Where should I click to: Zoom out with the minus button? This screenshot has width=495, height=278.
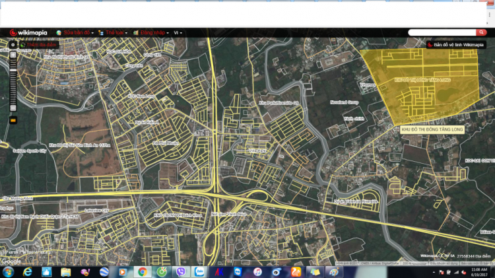[x=13, y=108]
